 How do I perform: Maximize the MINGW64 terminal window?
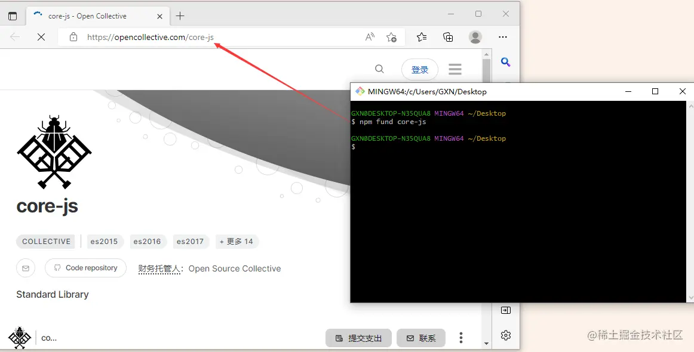655,91
